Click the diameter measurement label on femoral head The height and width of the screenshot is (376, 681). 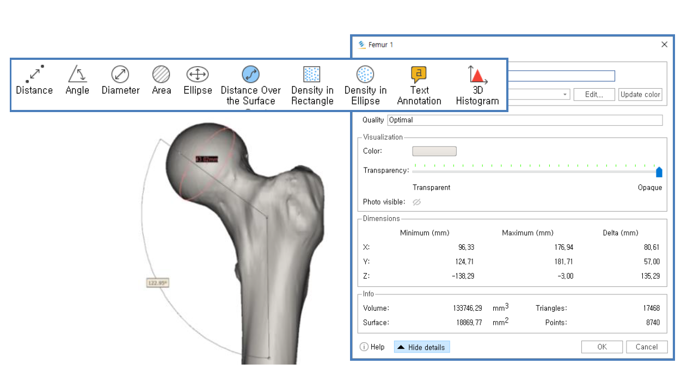click(207, 159)
